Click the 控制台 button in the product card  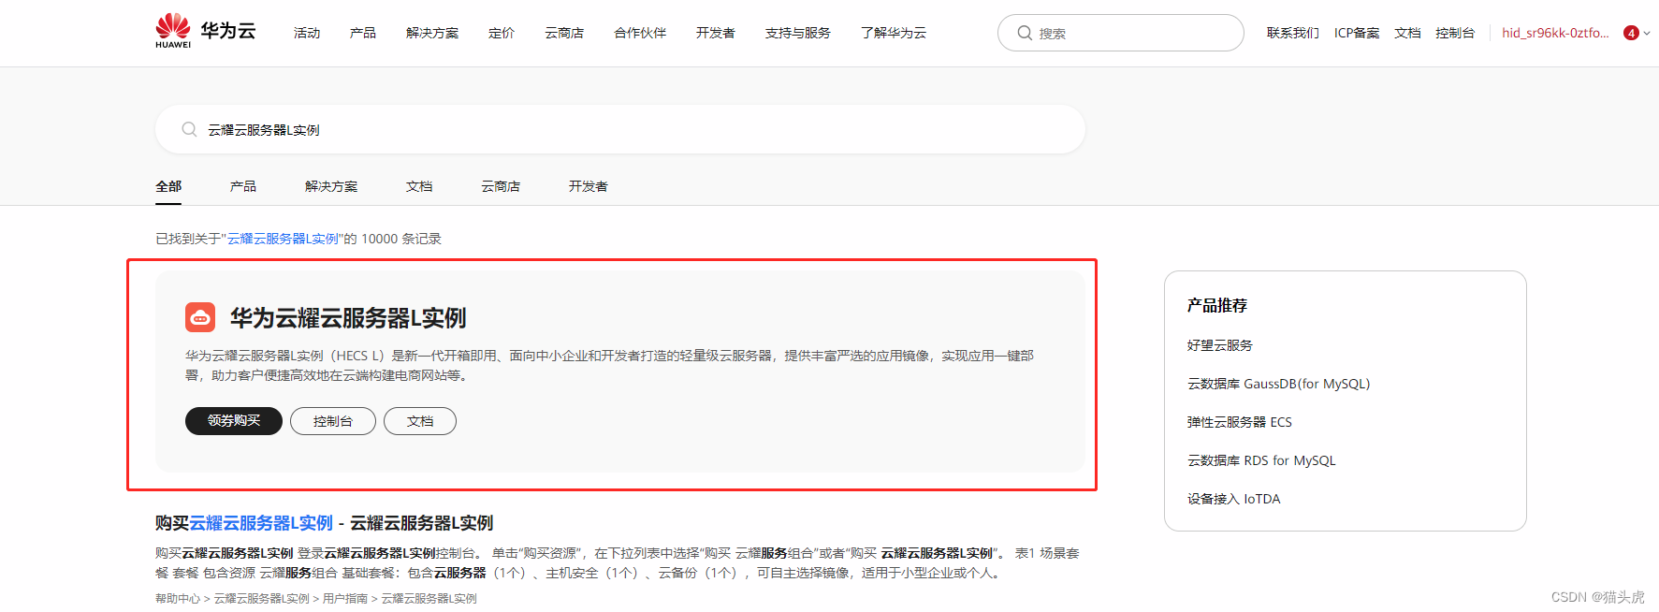[333, 421]
